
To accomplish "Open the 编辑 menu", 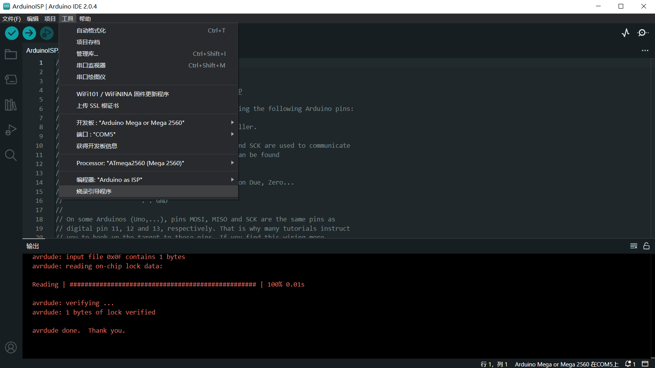I will coord(33,19).
